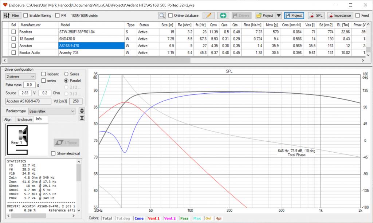The width and height of the screenshot is (373, 223).
Task: Select the Anarchy 708 model cell
Action: tap(91, 52)
